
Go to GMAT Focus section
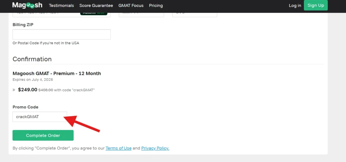pos(131,5)
